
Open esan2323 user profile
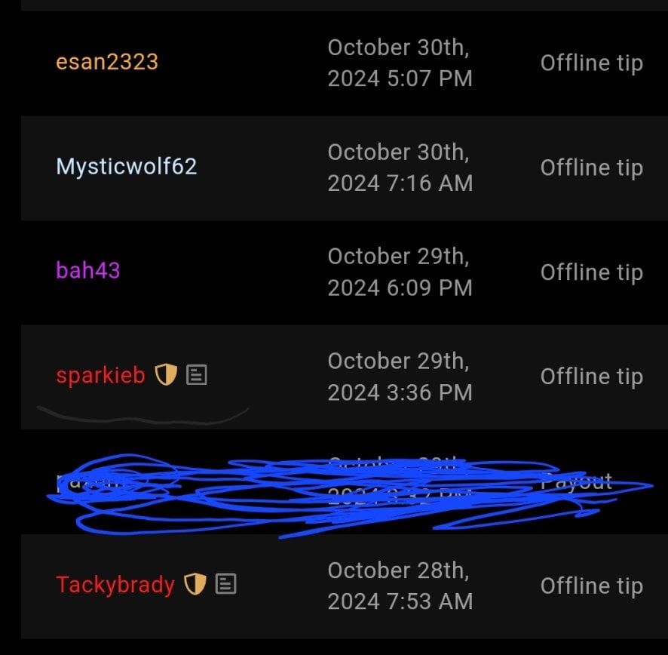point(107,61)
